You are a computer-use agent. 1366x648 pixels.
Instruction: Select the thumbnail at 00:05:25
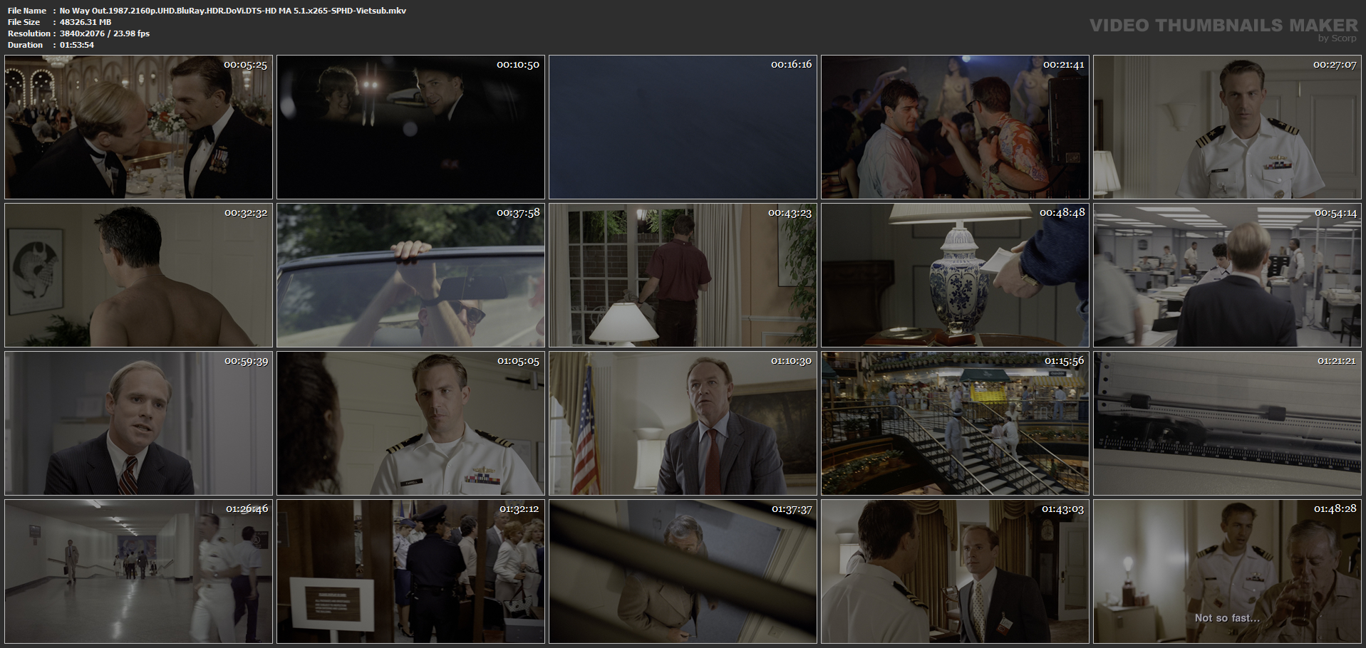click(x=138, y=127)
